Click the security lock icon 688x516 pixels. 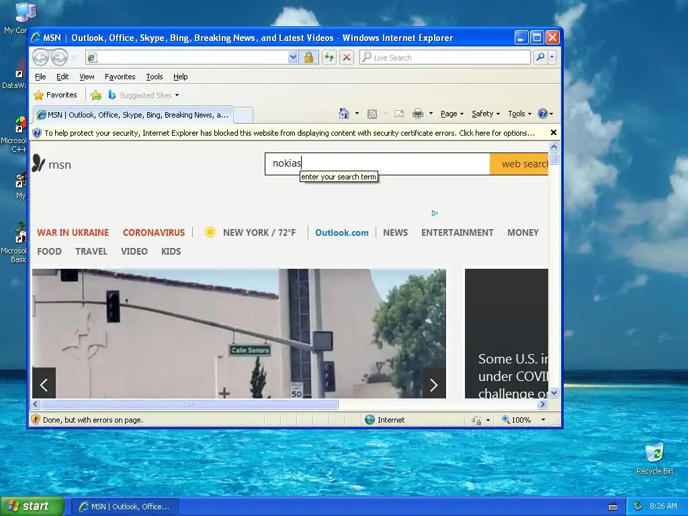[308, 58]
